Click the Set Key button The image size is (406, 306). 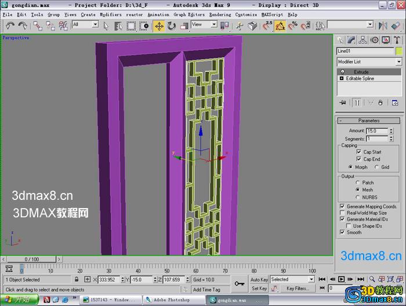point(259,288)
